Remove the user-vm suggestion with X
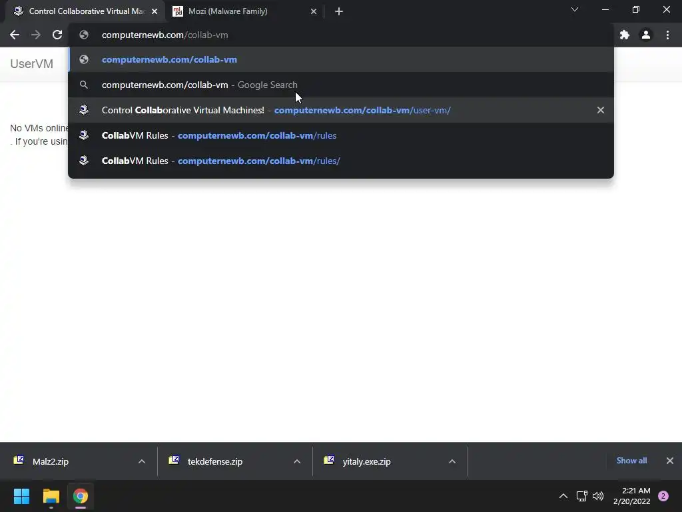Viewport: 682px width, 512px height. 601,110
